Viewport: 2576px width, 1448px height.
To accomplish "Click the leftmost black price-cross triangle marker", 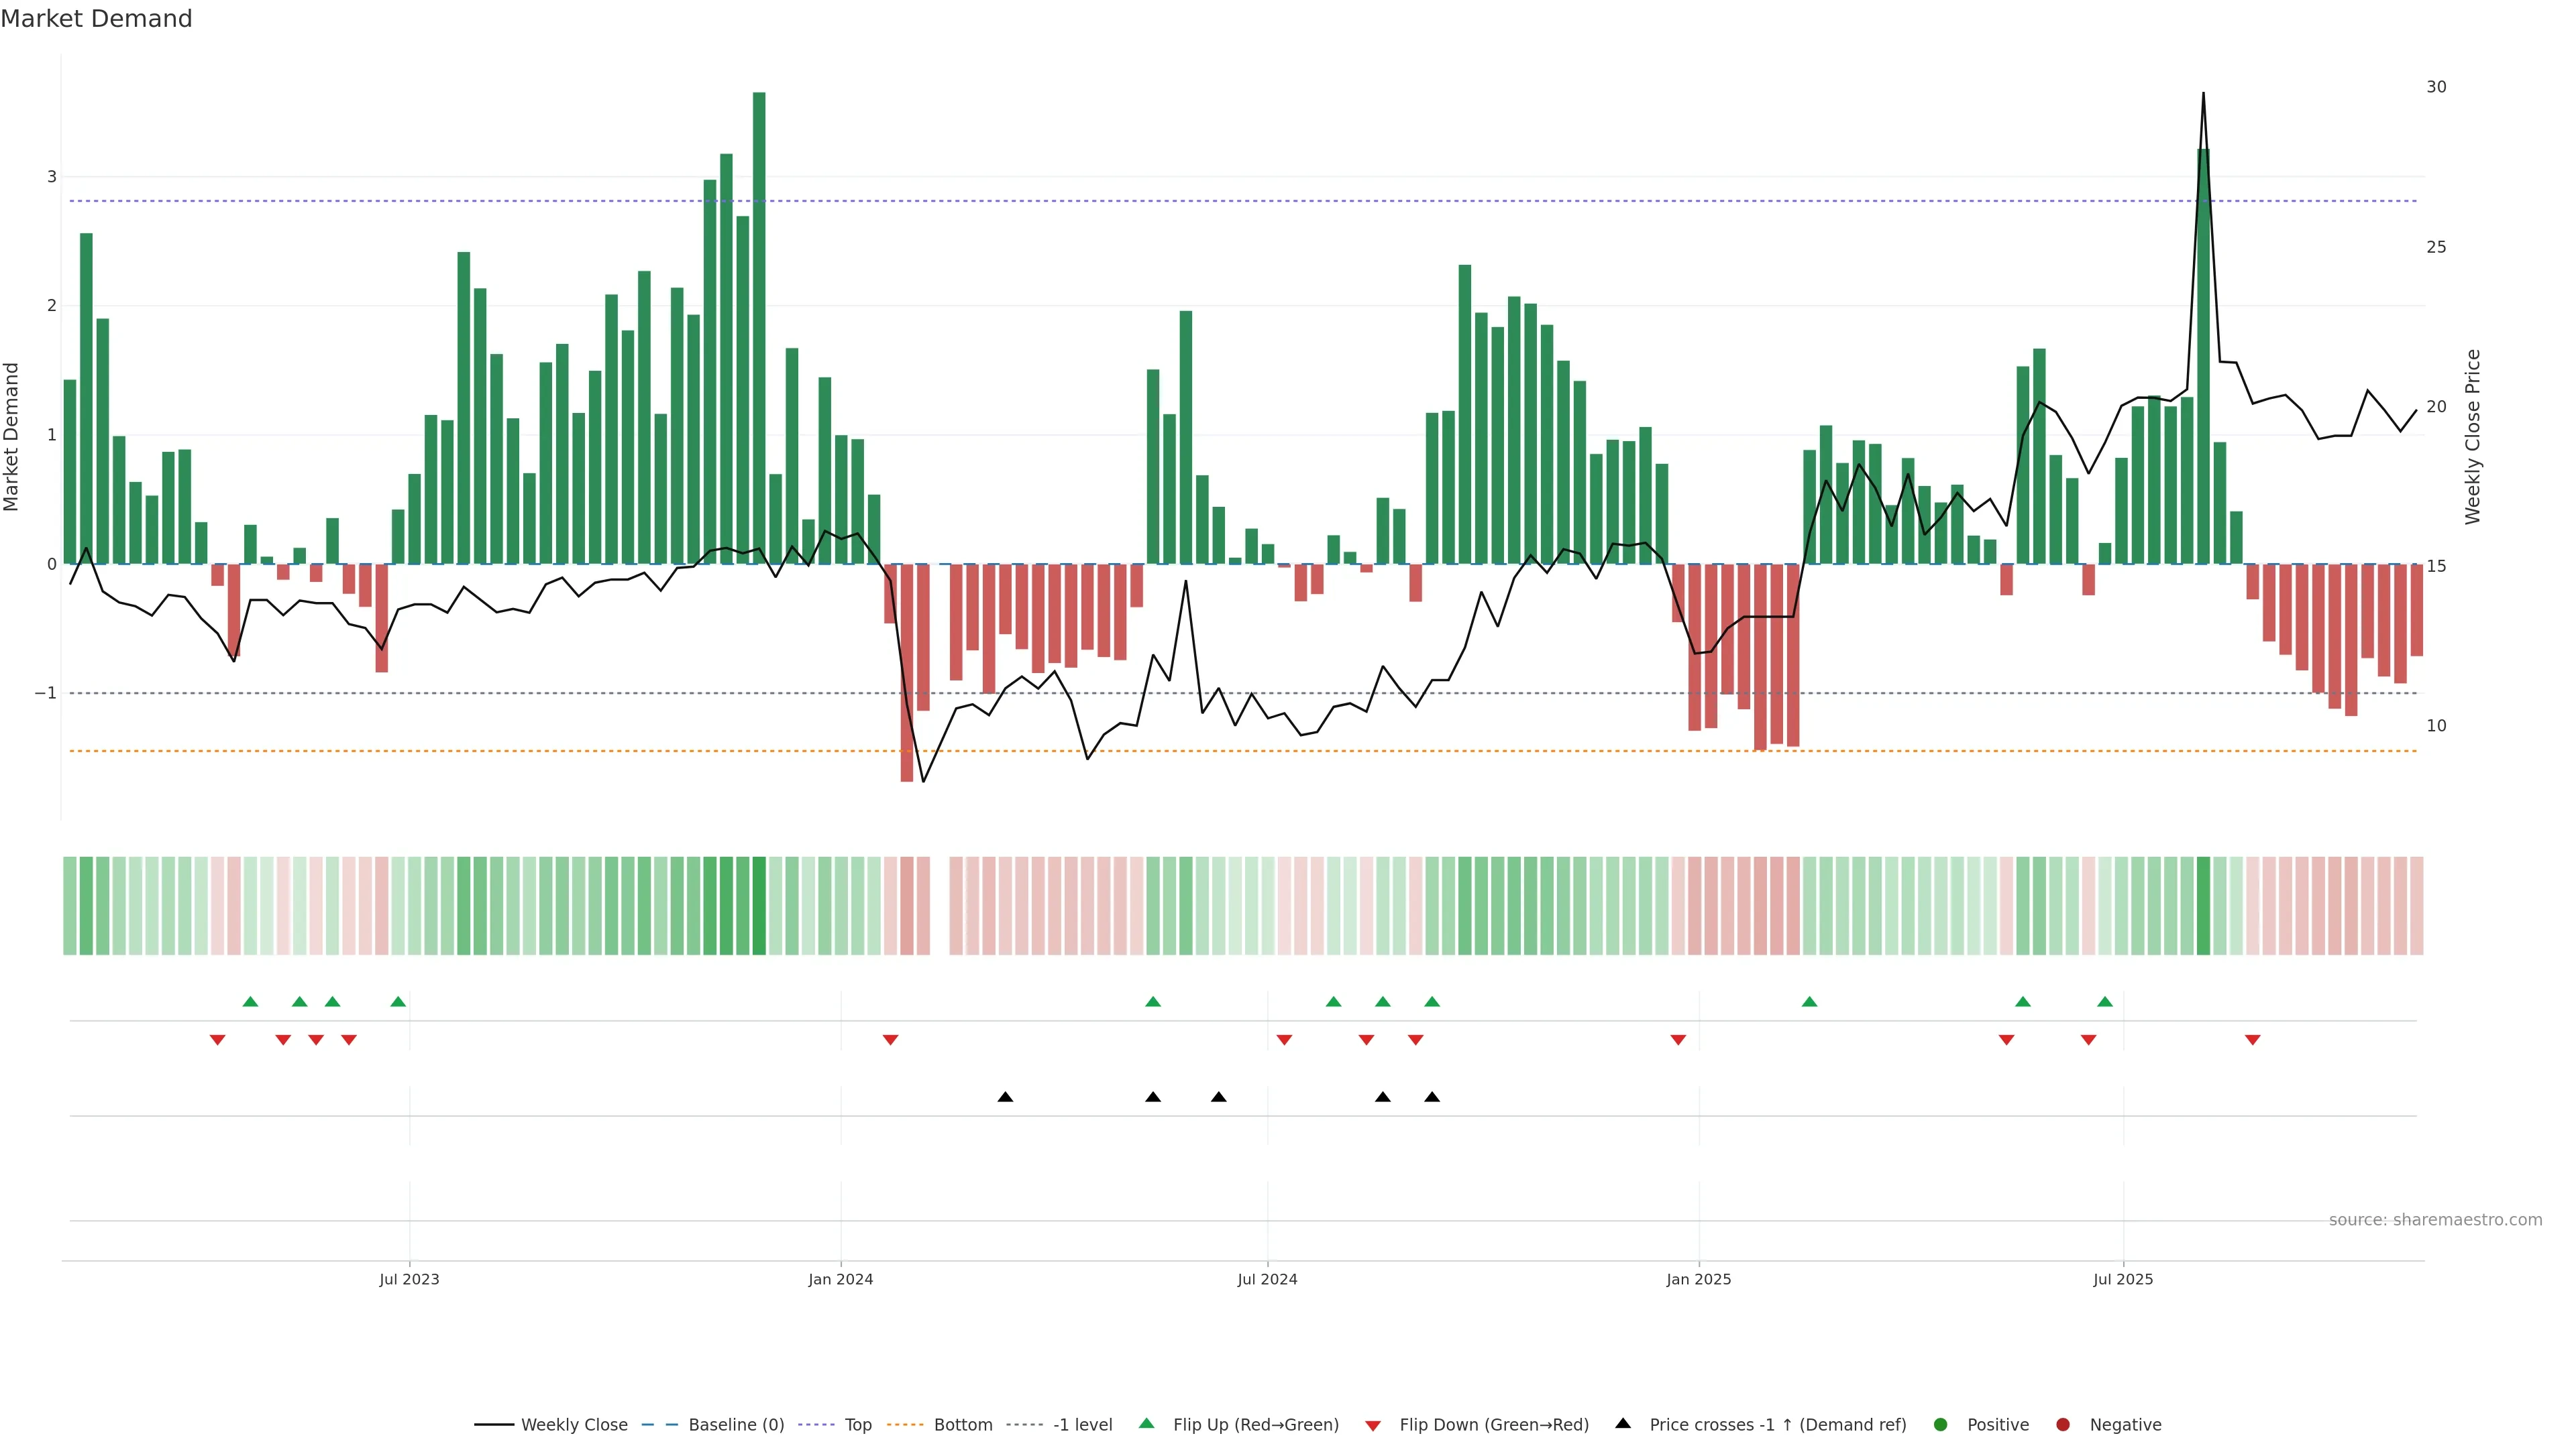I will 1005,1097.
